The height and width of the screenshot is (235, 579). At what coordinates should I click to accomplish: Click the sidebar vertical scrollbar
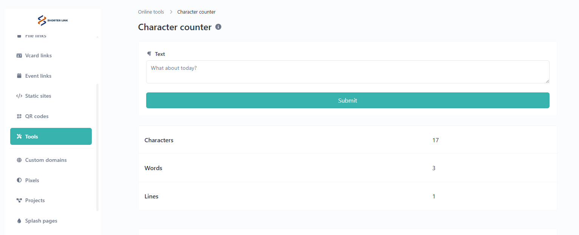[97, 147]
